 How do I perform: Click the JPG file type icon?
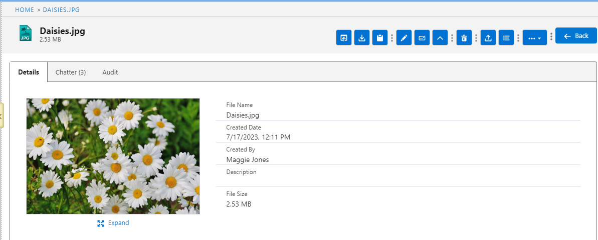(x=25, y=33)
